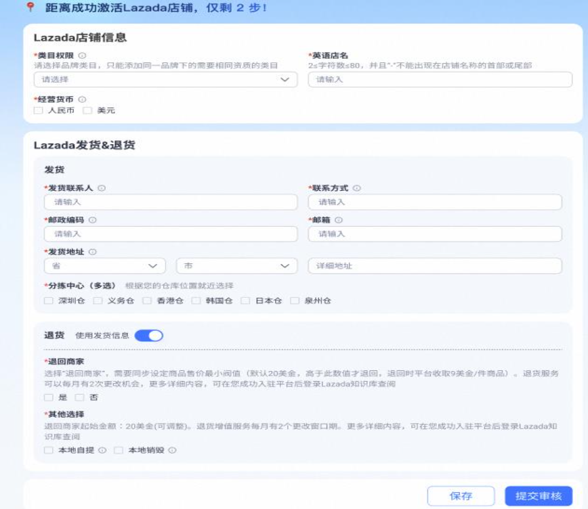
Task: Click the 提交审核 button
Action: (539, 496)
